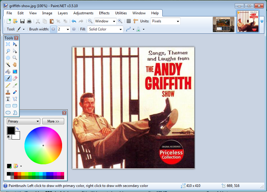Open the Tool chooser dropdown arrow
This screenshot has width=267, height=192.
(24, 29)
